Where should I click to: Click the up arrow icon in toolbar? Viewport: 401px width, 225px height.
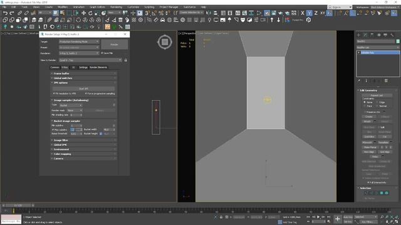tap(272, 20)
